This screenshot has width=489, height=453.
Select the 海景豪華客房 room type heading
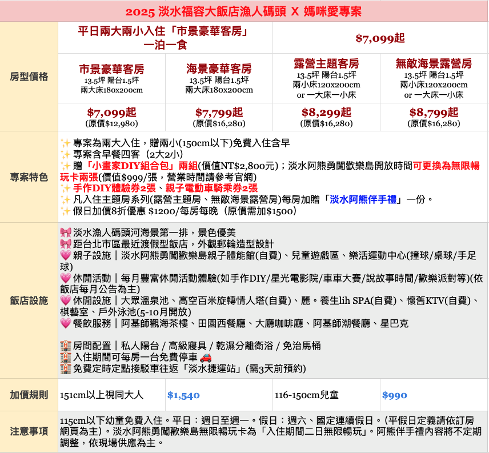(x=219, y=69)
